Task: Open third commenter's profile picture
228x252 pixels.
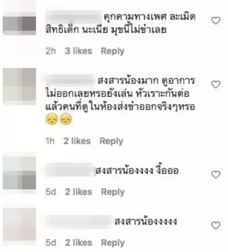Action: (x=20, y=173)
